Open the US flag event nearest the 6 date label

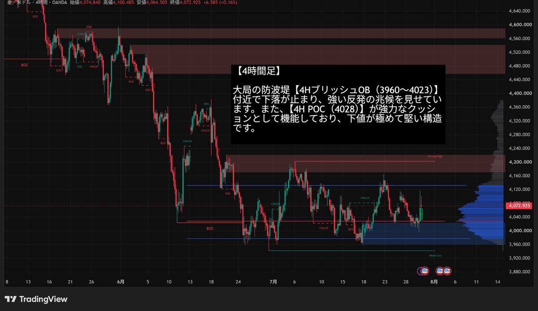pos(447,271)
